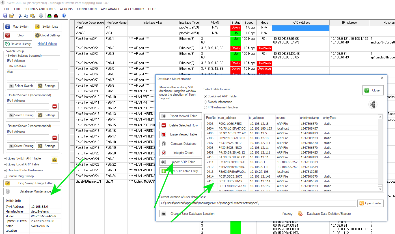
Task: Open Switch Lists
Action: click(48, 27)
